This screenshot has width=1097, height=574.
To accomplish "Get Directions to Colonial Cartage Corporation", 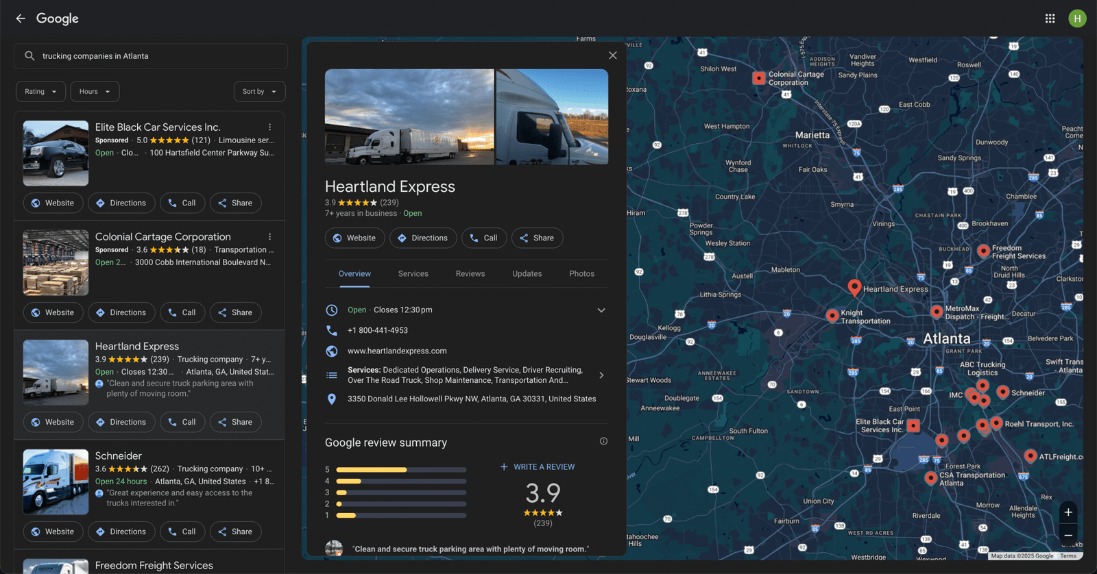I will click(x=121, y=313).
